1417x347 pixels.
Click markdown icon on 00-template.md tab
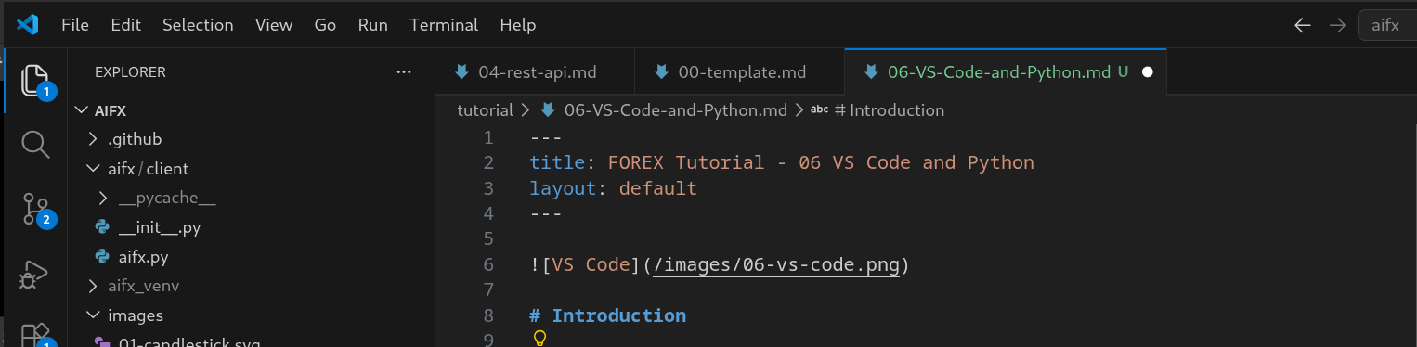(661, 71)
